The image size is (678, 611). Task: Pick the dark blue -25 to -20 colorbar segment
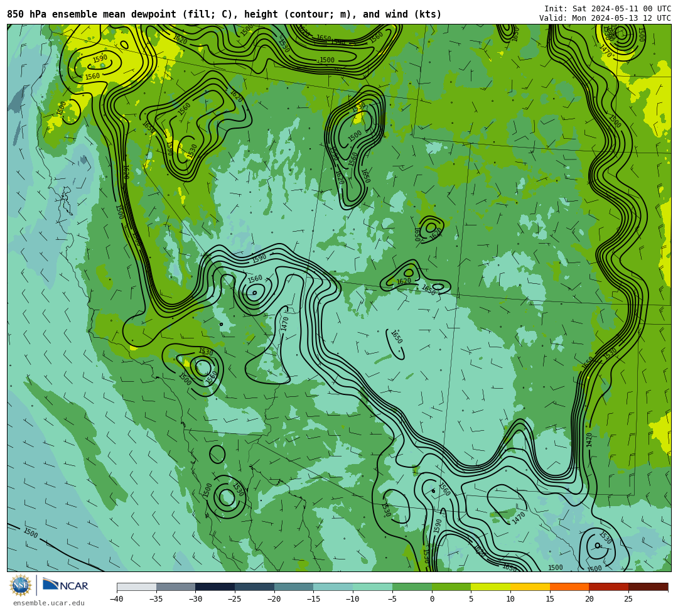pos(254,587)
